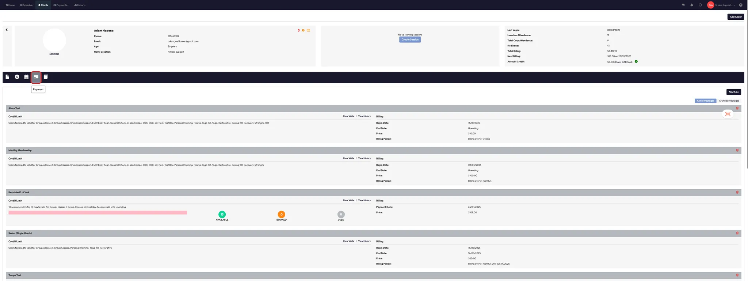Delete the Monthly Membership package via trash icon
The height and width of the screenshot is (281, 748).
pos(737,150)
